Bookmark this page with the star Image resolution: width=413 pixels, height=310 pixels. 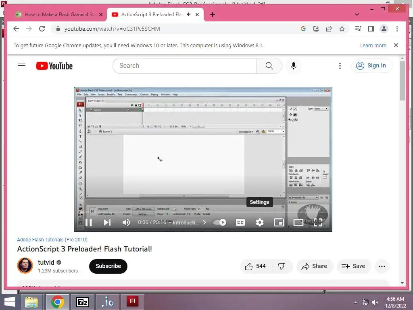[x=342, y=29]
